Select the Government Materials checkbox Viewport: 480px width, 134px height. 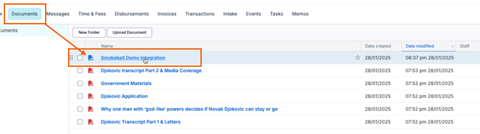[x=80, y=83]
